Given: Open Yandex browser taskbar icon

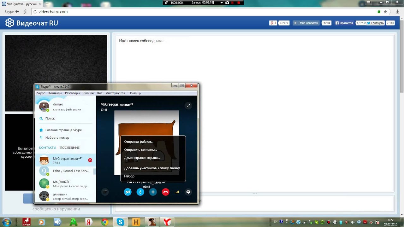Looking at the screenshot, I should (x=167, y=222).
